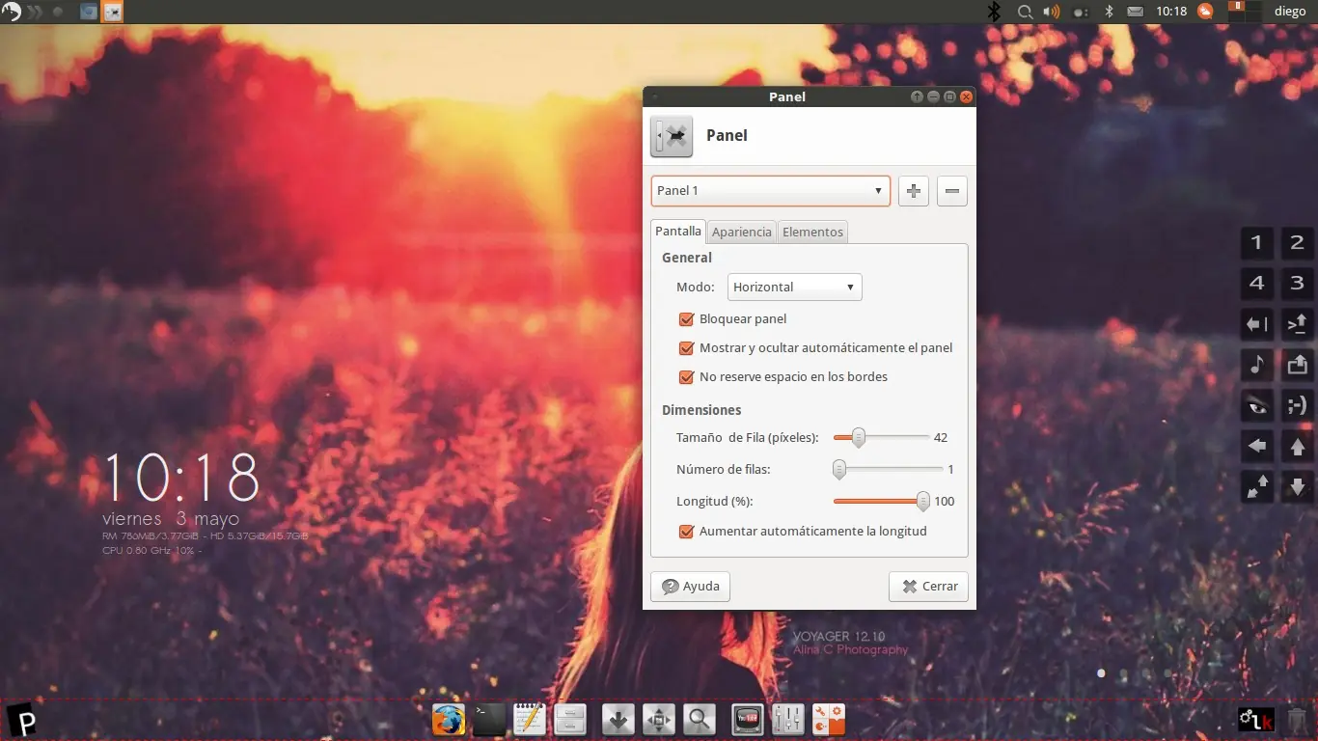1318x741 pixels.
Task: Open the mail envelope indicator
Action: click(x=1136, y=12)
